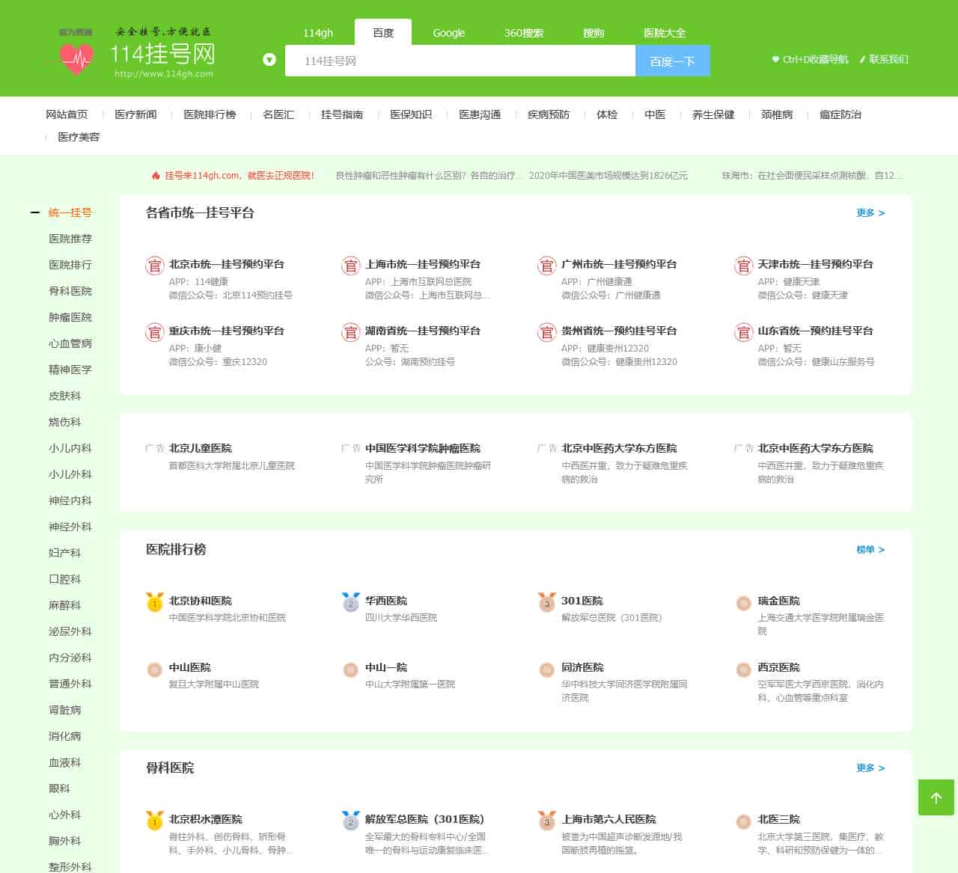Open 医疗新闻 in navigation bar
The width and height of the screenshot is (958, 873).
(x=135, y=114)
